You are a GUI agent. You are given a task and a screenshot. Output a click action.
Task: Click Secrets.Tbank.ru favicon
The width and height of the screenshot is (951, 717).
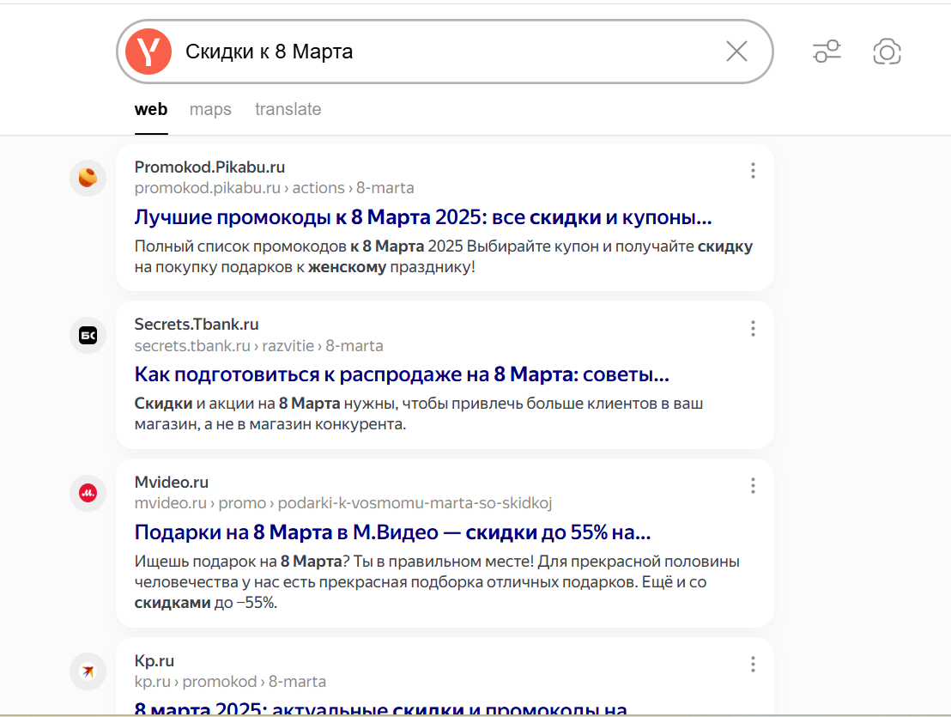pyautogui.click(x=88, y=336)
